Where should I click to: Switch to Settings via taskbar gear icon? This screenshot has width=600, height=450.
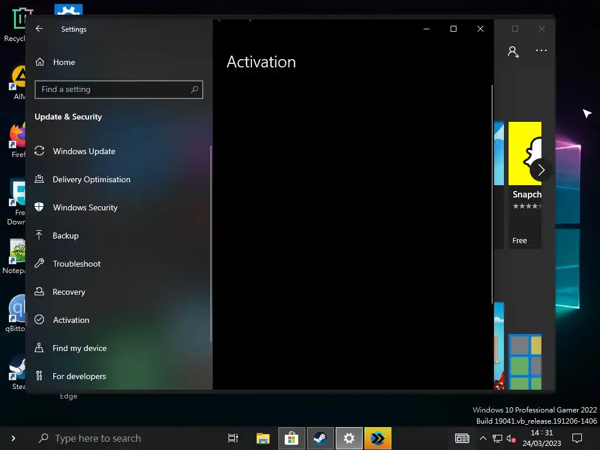click(349, 438)
